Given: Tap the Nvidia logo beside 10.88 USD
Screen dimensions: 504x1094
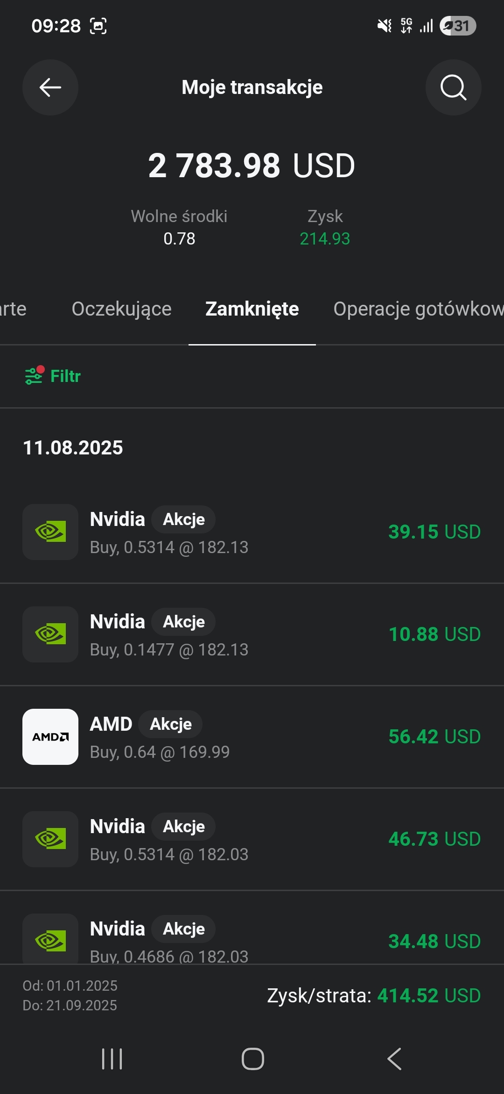Looking at the screenshot, I should coord(50,634).
